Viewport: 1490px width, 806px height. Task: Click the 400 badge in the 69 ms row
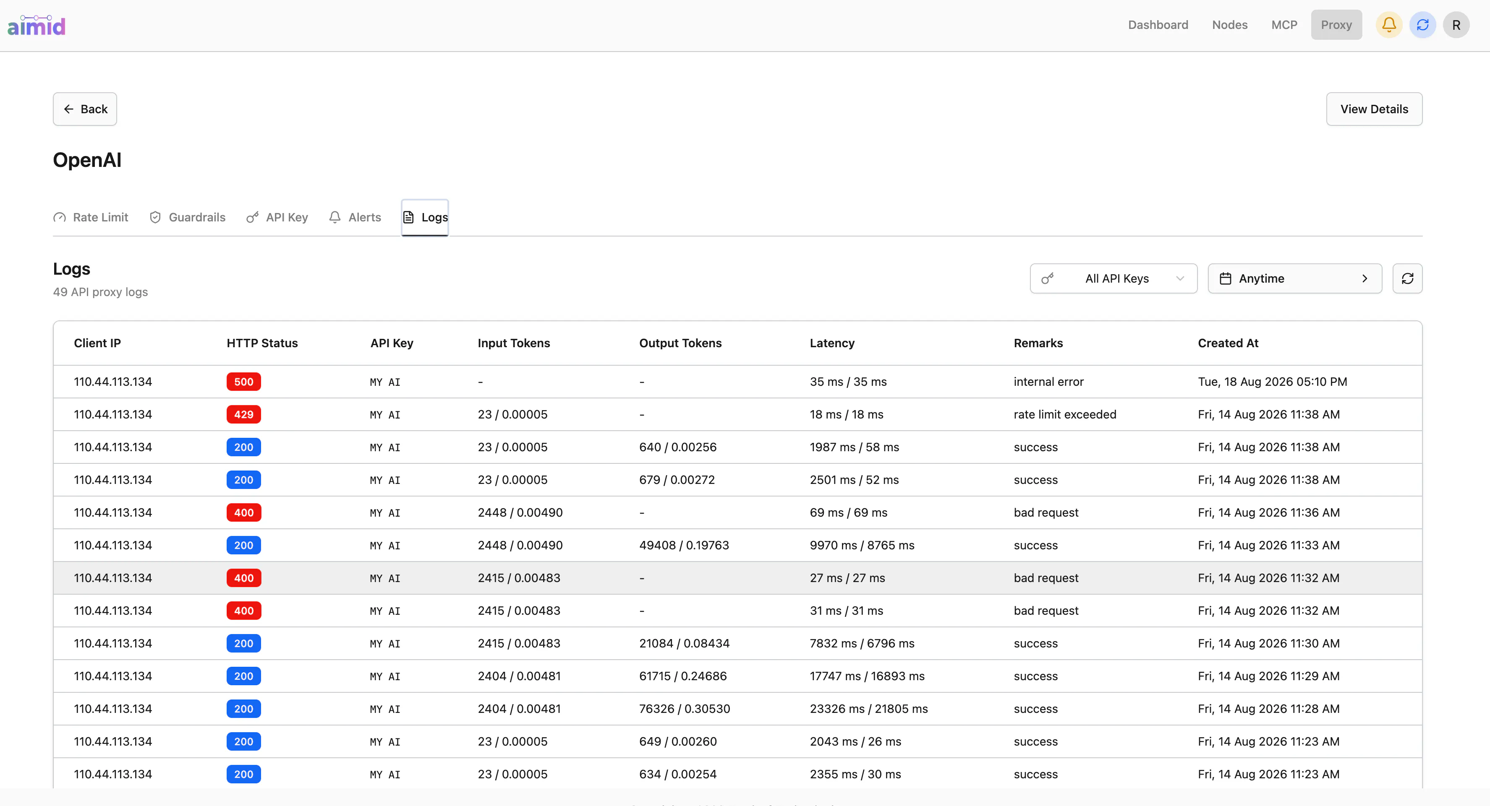243,512
